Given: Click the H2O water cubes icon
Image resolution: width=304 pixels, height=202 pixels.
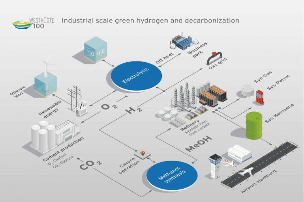Looking at the screenshot, I should point(94,48).
